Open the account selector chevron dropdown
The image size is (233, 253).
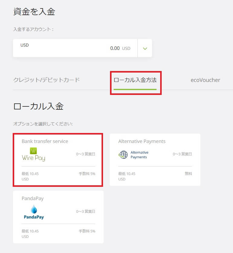point(145,48)
